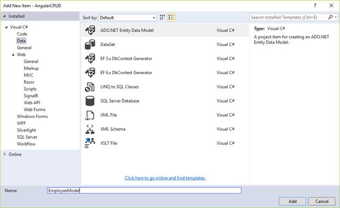Click the 'XSLT File' template name
Screen dimensions: 340x208
click(108, 143)
